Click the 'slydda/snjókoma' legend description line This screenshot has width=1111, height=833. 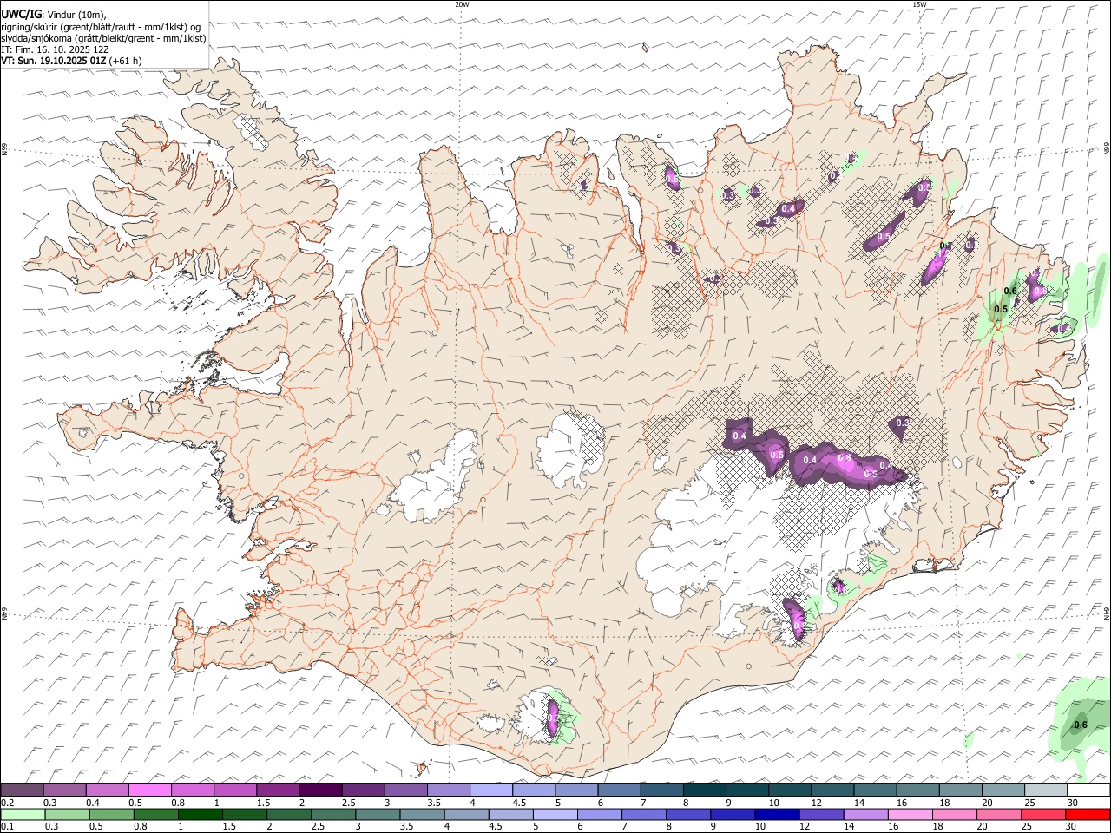[103, 38]
